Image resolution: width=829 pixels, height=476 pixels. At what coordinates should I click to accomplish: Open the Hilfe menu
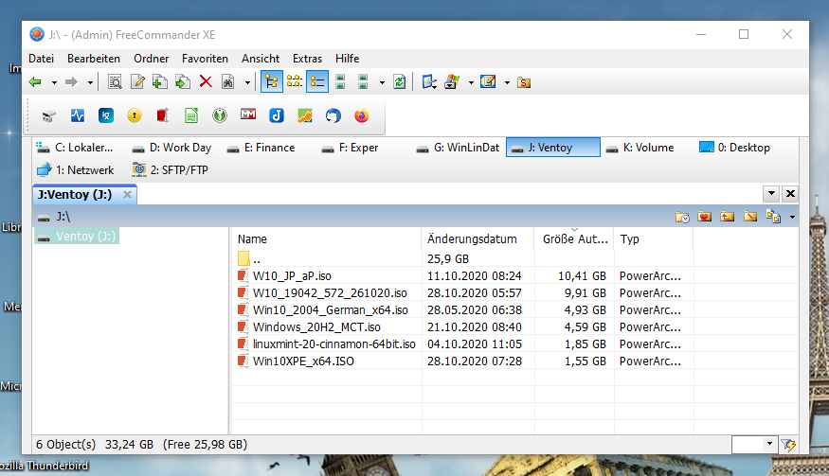pyautogui.click(x=348, y=59)
